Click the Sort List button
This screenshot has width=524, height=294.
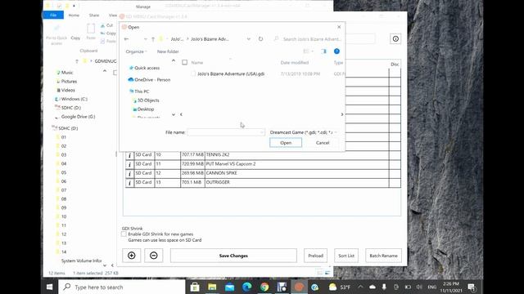coord(346,256)
